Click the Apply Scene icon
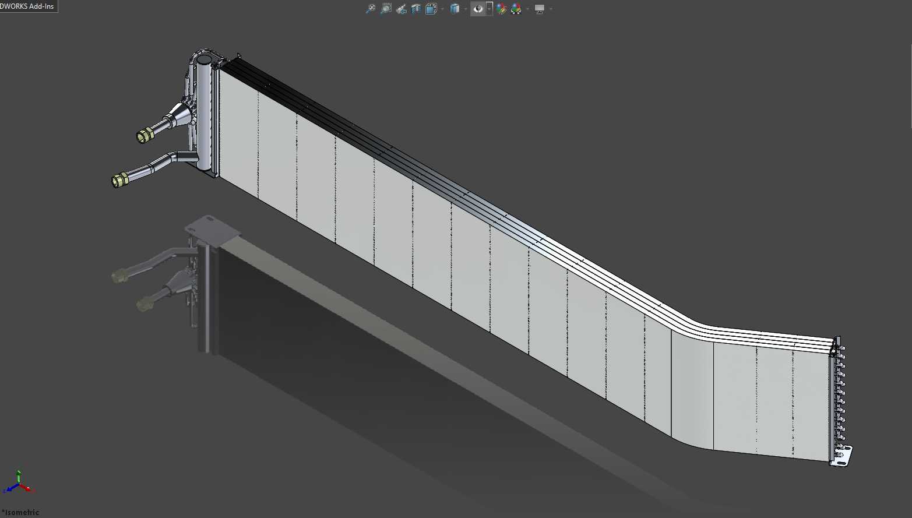 pyautogui.click(x=516, y=9)
